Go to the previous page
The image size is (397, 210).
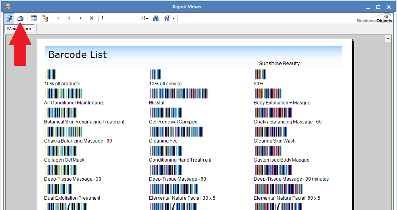pyautogui.click(x=69, y=18)
